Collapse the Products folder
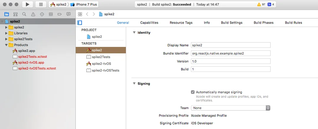The image size is (318, 129). tap(6, 45)
